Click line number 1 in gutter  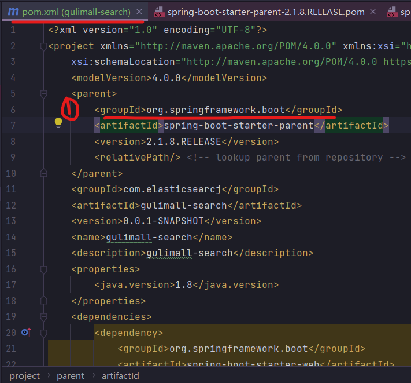[x=13, y=30]
